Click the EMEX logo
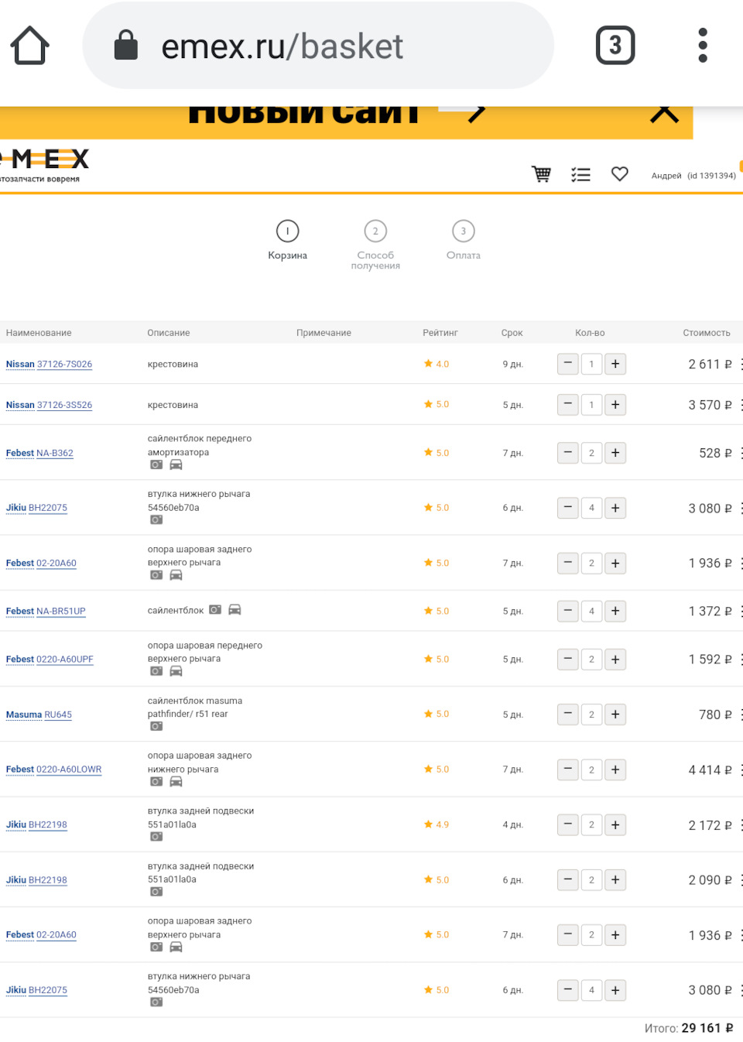The height and width of the screenshot is (1042, 743). point(44,165)
